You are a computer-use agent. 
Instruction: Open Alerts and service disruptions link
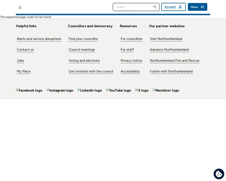tap(39, 39)
